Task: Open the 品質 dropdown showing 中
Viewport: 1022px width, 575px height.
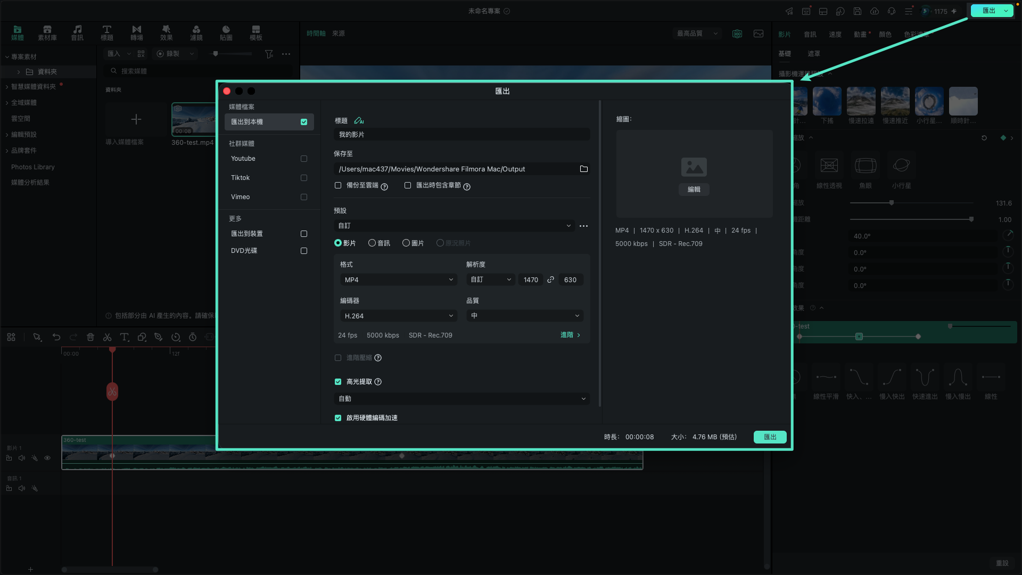Action: (x=525, y=316)
